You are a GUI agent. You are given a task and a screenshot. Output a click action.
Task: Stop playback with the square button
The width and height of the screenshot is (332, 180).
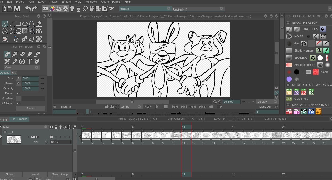point(166,107)
